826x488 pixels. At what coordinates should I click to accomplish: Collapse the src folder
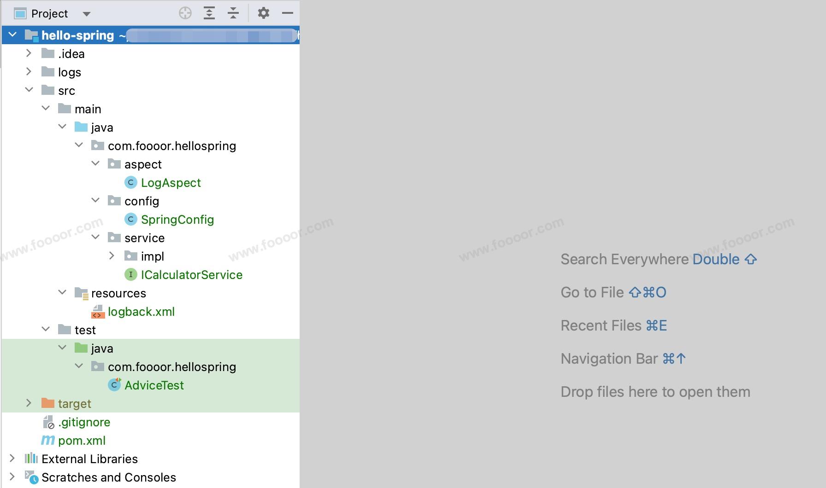pos(29,90)
